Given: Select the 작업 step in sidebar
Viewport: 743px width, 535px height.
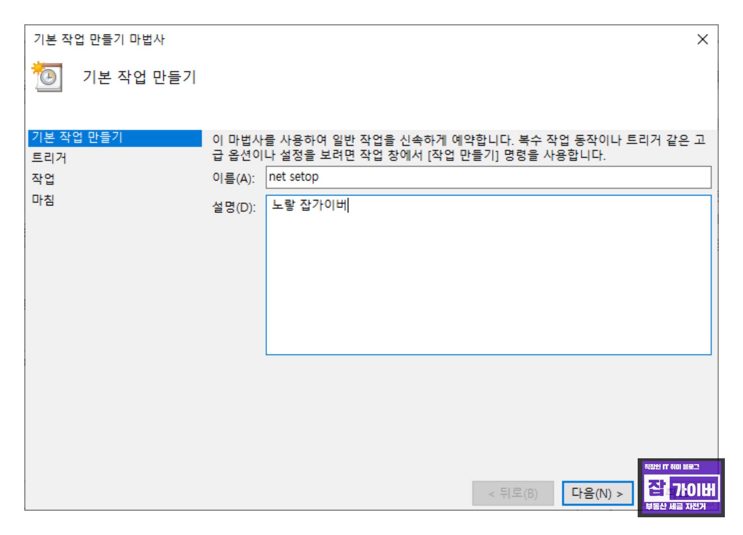Looking at the screenshot, I should click(x=43, y=179).
